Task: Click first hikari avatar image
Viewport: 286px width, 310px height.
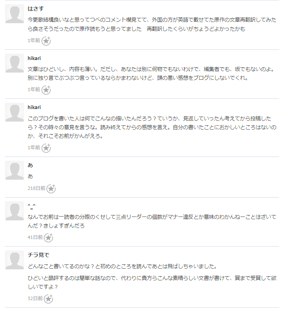Action: coord(14,63)
